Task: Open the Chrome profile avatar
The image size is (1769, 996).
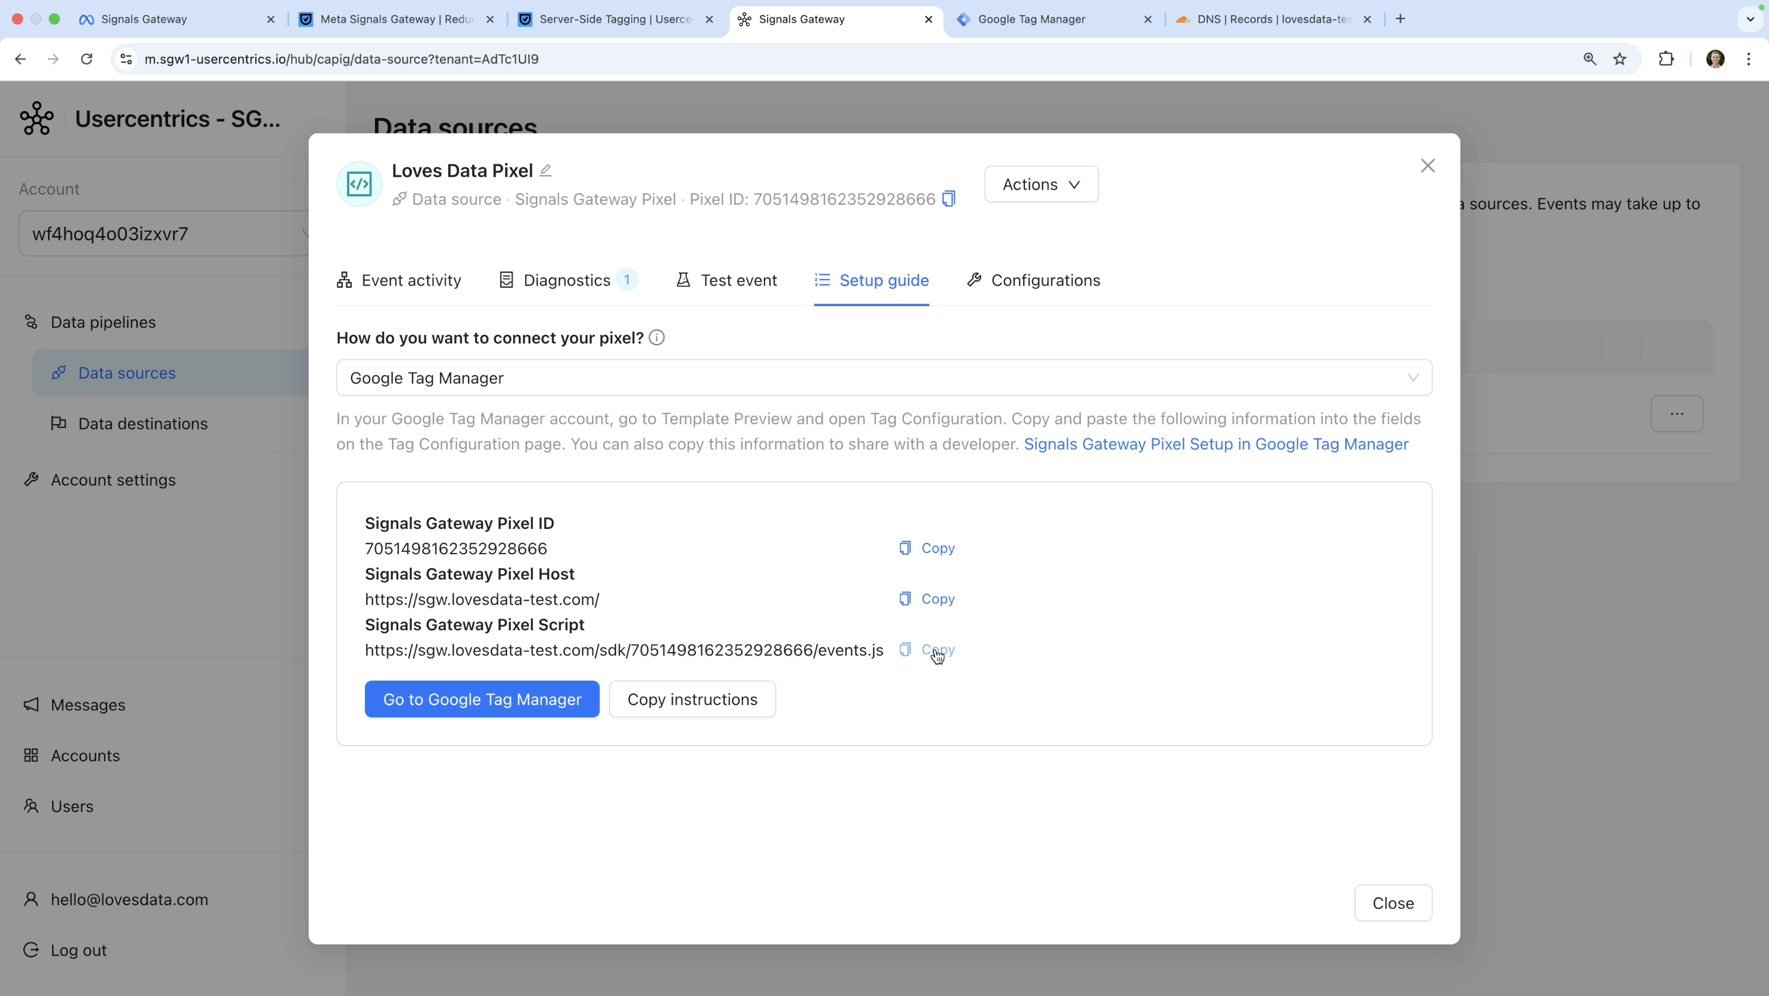Action: (1715, 59)
